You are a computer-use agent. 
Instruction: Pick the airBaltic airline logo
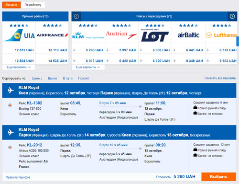coord(188,35)
